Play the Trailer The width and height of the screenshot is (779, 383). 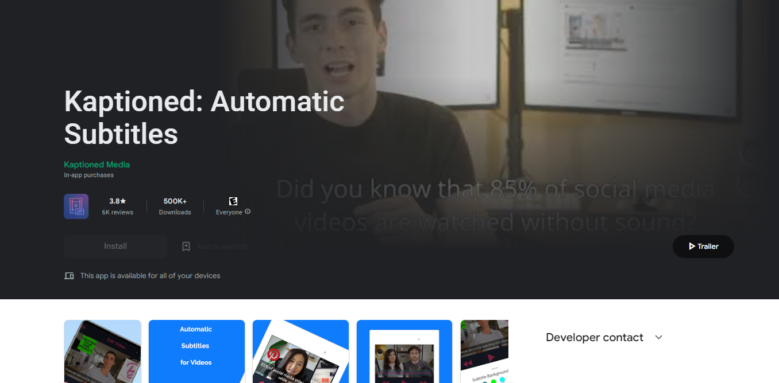(x=703, y=246)
